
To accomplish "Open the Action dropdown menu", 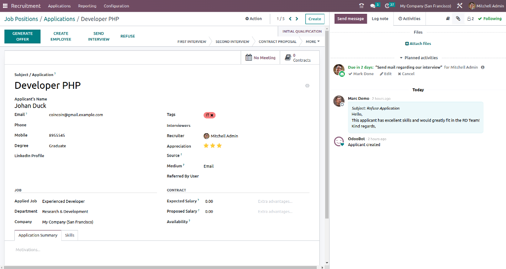I will click(x=253, y=19).
